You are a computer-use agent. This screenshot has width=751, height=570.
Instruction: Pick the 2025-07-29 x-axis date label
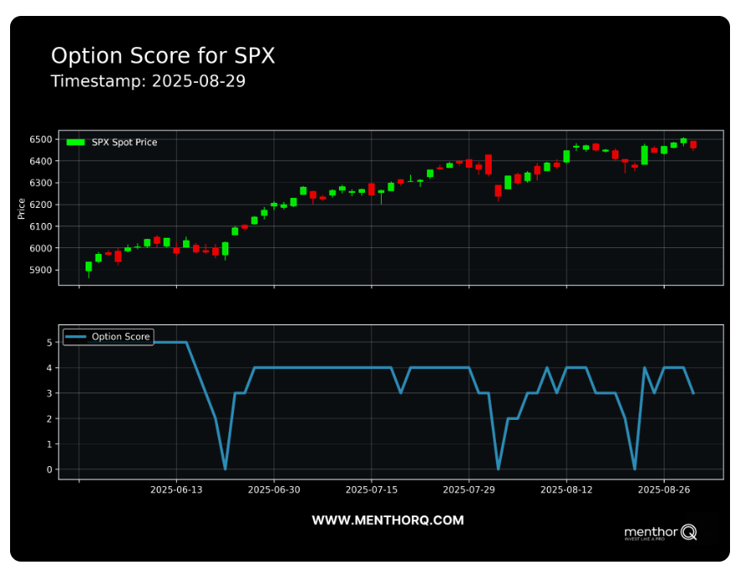[x=469, y=490]
